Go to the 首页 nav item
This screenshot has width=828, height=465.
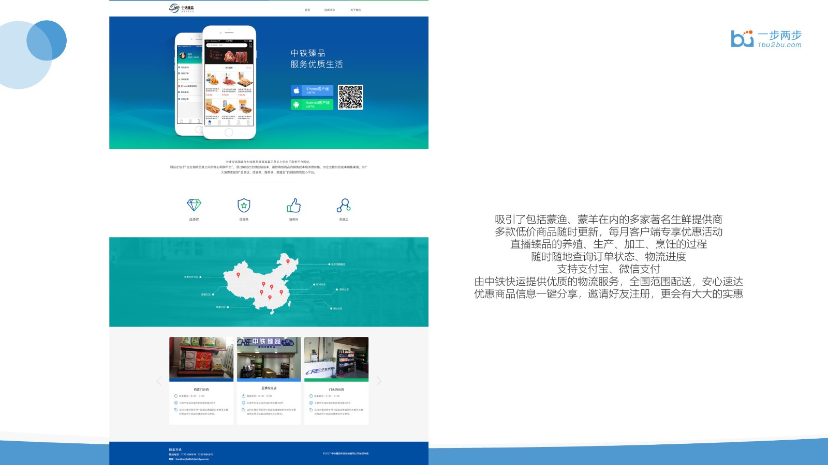[307, 10]
